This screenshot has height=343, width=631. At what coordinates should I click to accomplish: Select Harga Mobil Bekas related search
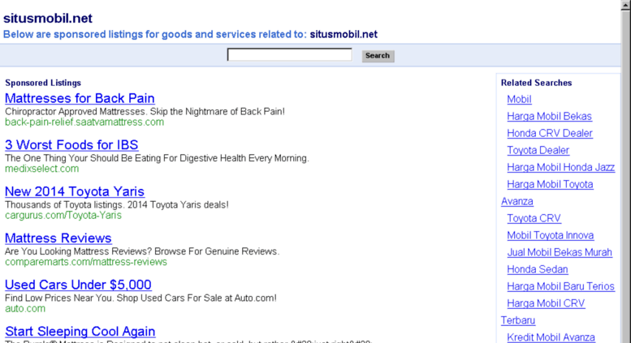pyautogui.click(x=549, y=116)
